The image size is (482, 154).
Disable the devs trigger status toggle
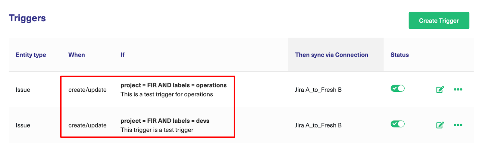(398, 124)
